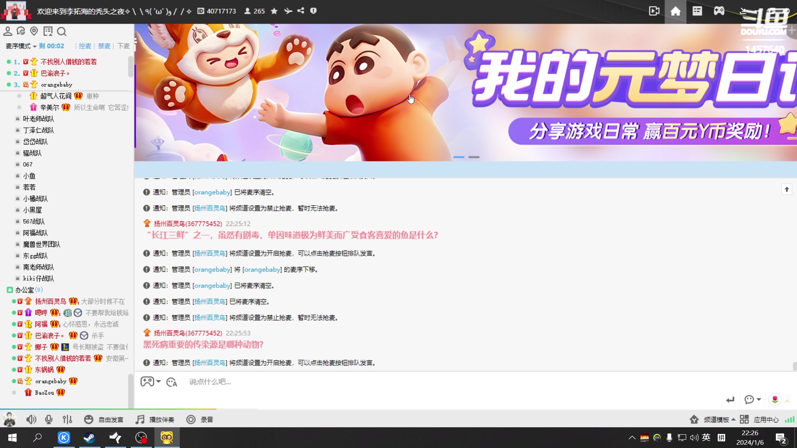Expand the dropdown arrow beside chat bubble icon
The width and height of the screenshot is (797, 448).
coord(758,399)
